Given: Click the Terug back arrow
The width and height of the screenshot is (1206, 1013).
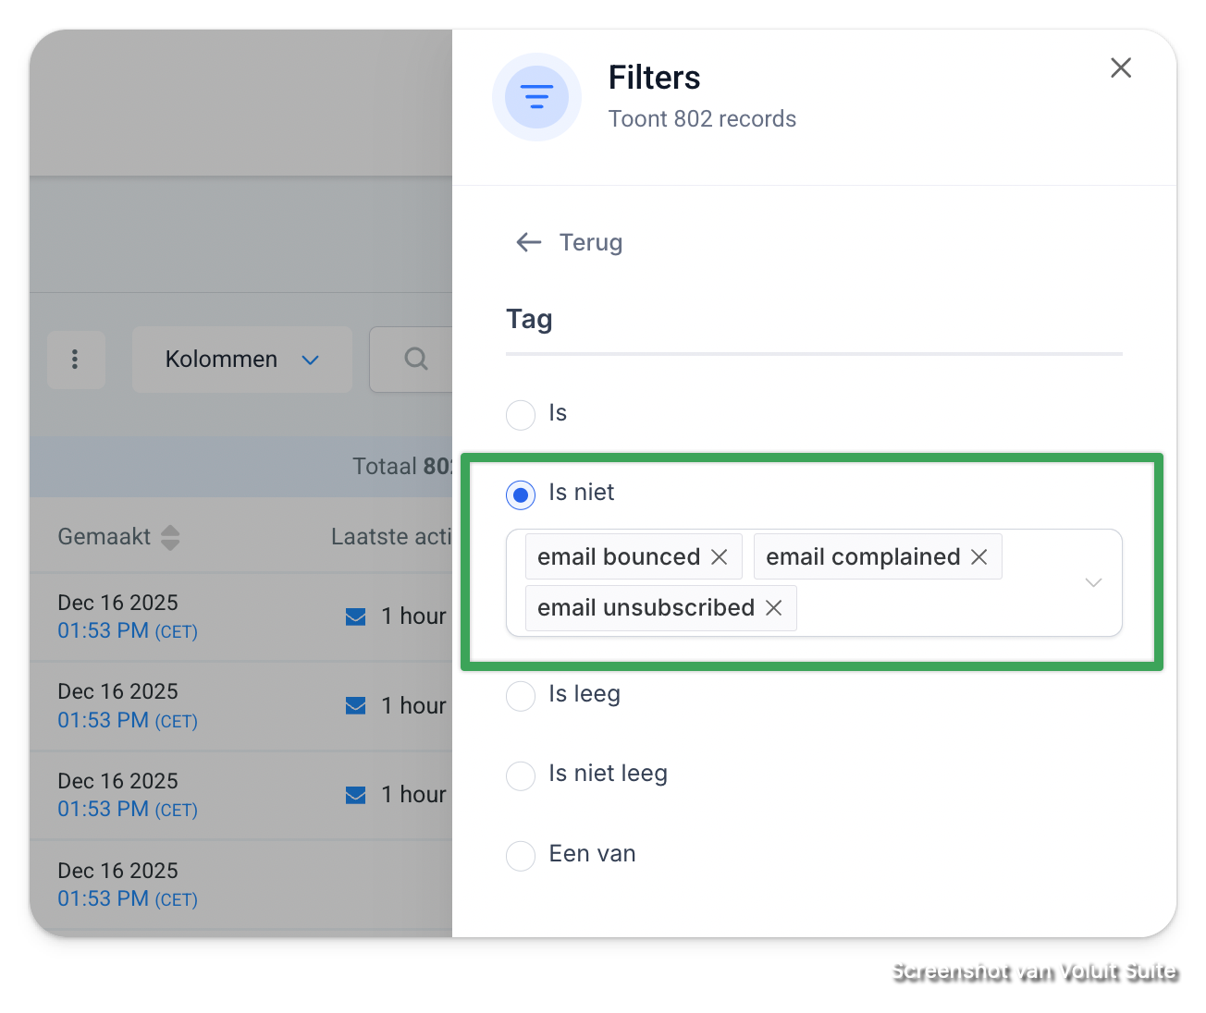Looking at the screenshot, I should pyautogui.click(x=529, y=242).
